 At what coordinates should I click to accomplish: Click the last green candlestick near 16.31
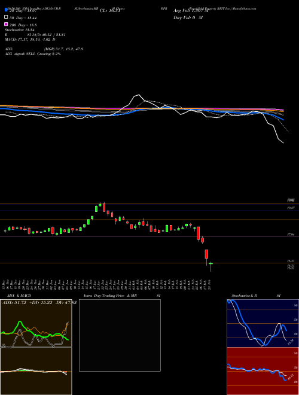pyautogui.click(x=210, y=263)
